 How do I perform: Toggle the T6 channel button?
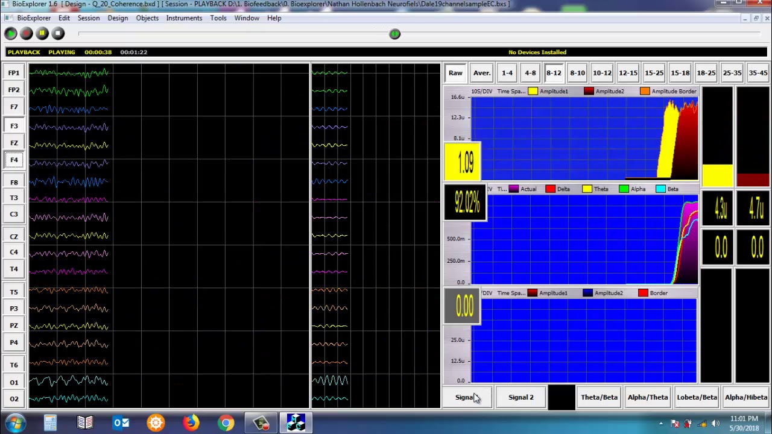[14, 365]
